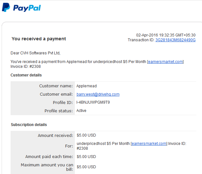Screen dimensions: 202x174
Task: Click the PayPal logo icon
Action: 6,7
